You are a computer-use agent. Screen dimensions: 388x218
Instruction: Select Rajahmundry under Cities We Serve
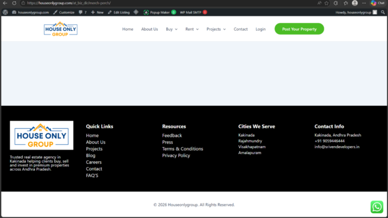point(250,141)
